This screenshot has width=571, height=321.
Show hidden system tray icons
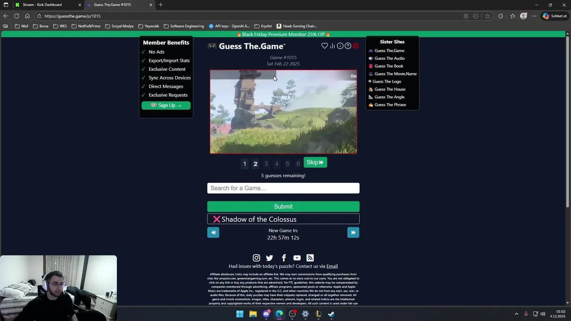pyautogui.click(x=517, y=314)
